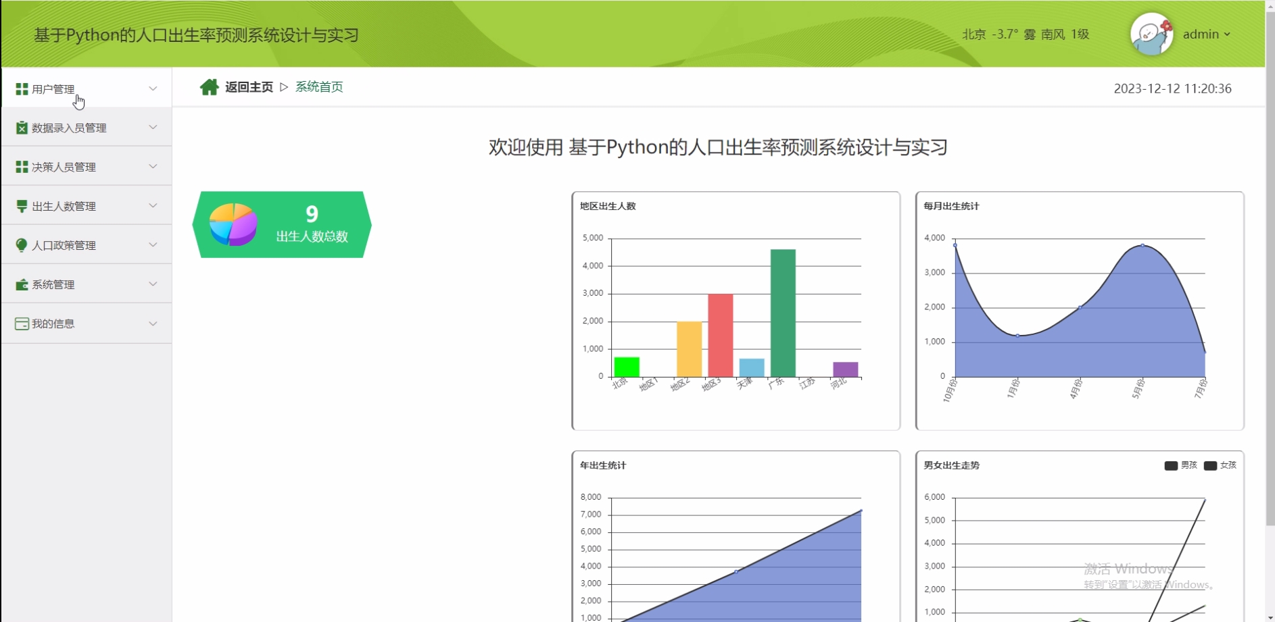Click the breadcrumb triangle arrow icon

(284, 87)
